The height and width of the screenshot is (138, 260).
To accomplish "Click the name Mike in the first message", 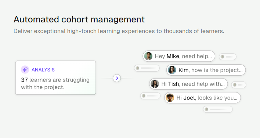I will coord(173,56).
